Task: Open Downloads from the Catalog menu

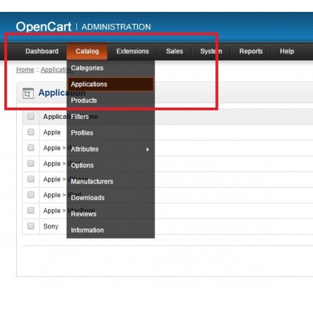Action: tap(111, 198)
